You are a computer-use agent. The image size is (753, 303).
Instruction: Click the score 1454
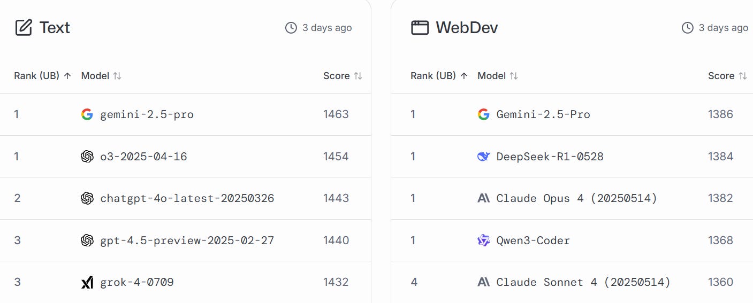336,157
